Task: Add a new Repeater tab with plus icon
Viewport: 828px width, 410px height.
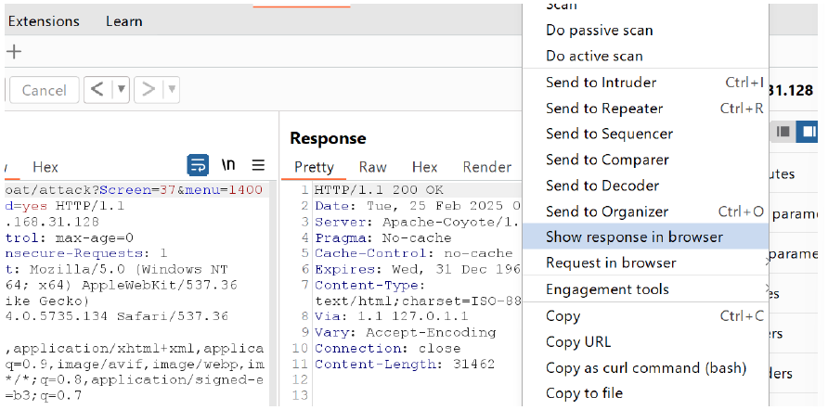Action: [x=14, y=52]
